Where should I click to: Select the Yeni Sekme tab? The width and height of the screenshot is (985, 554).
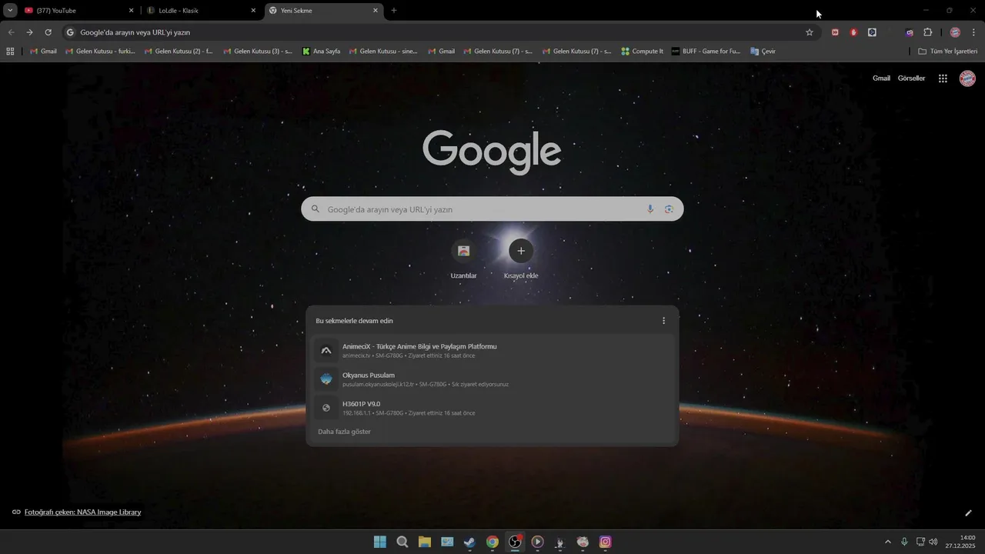[324, 11]
